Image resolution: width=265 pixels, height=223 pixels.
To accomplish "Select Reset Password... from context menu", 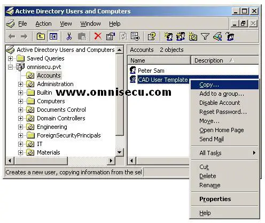I will [x=224, y=112].
